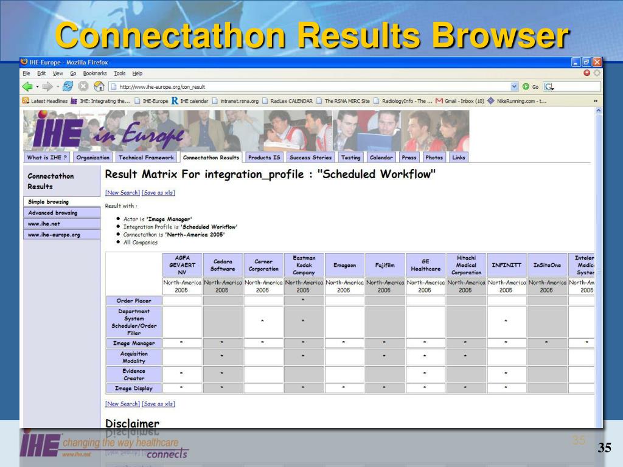Click the top New Search link
This screenshot has height=467, width=623.
click(122, 193)
